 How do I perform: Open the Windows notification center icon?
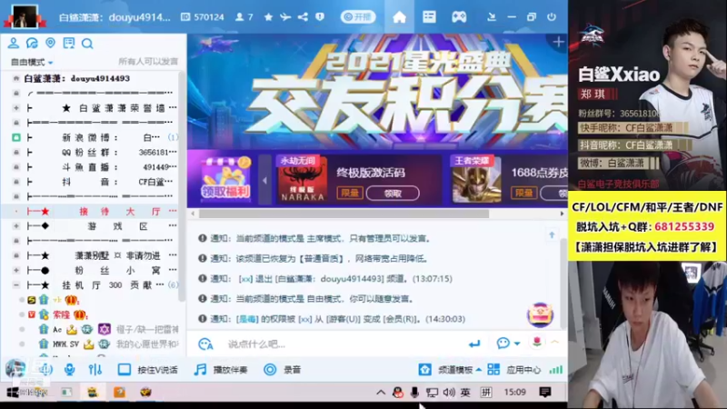click(545, 393)
